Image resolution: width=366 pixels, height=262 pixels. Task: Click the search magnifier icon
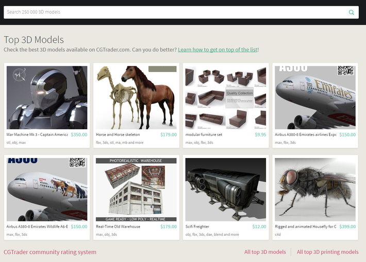coord(351,12)
